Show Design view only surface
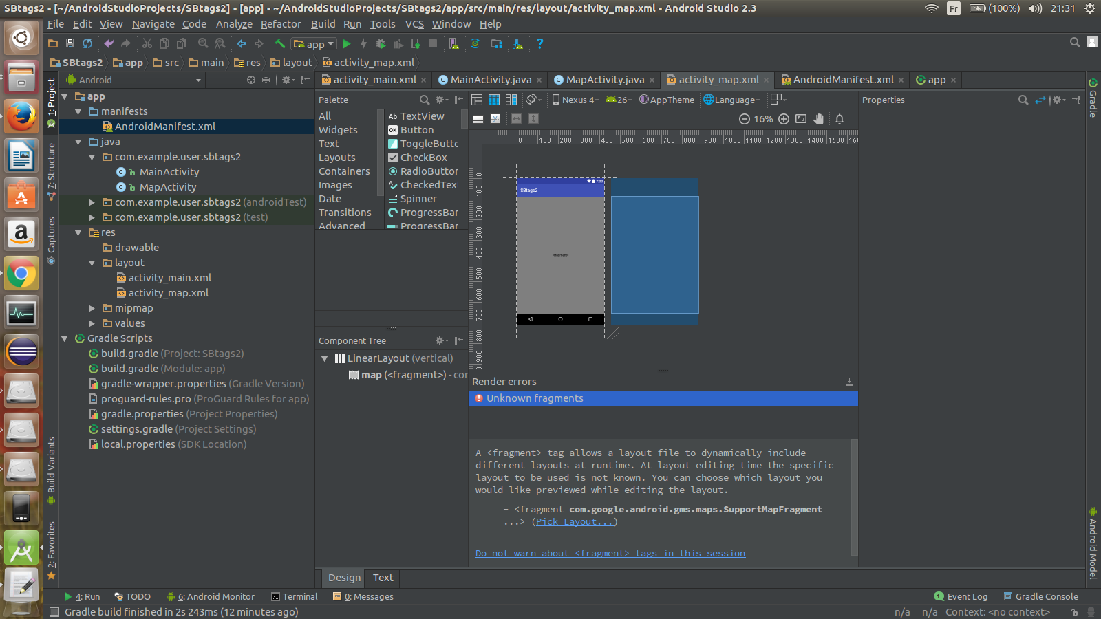1101x619 pixels. click(x=477, y=100)
